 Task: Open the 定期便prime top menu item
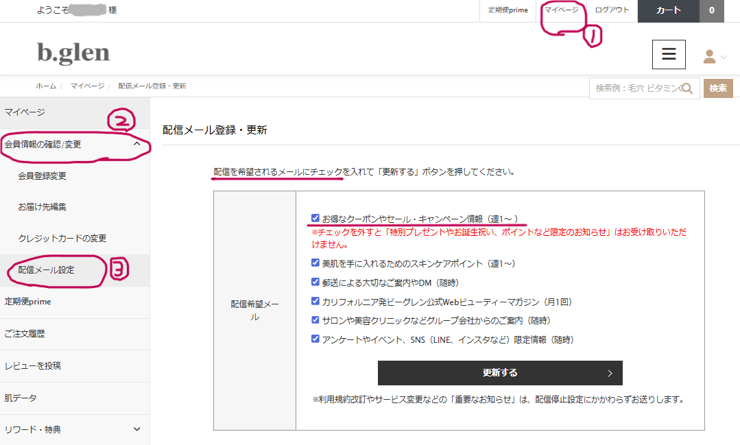(508, 11)
